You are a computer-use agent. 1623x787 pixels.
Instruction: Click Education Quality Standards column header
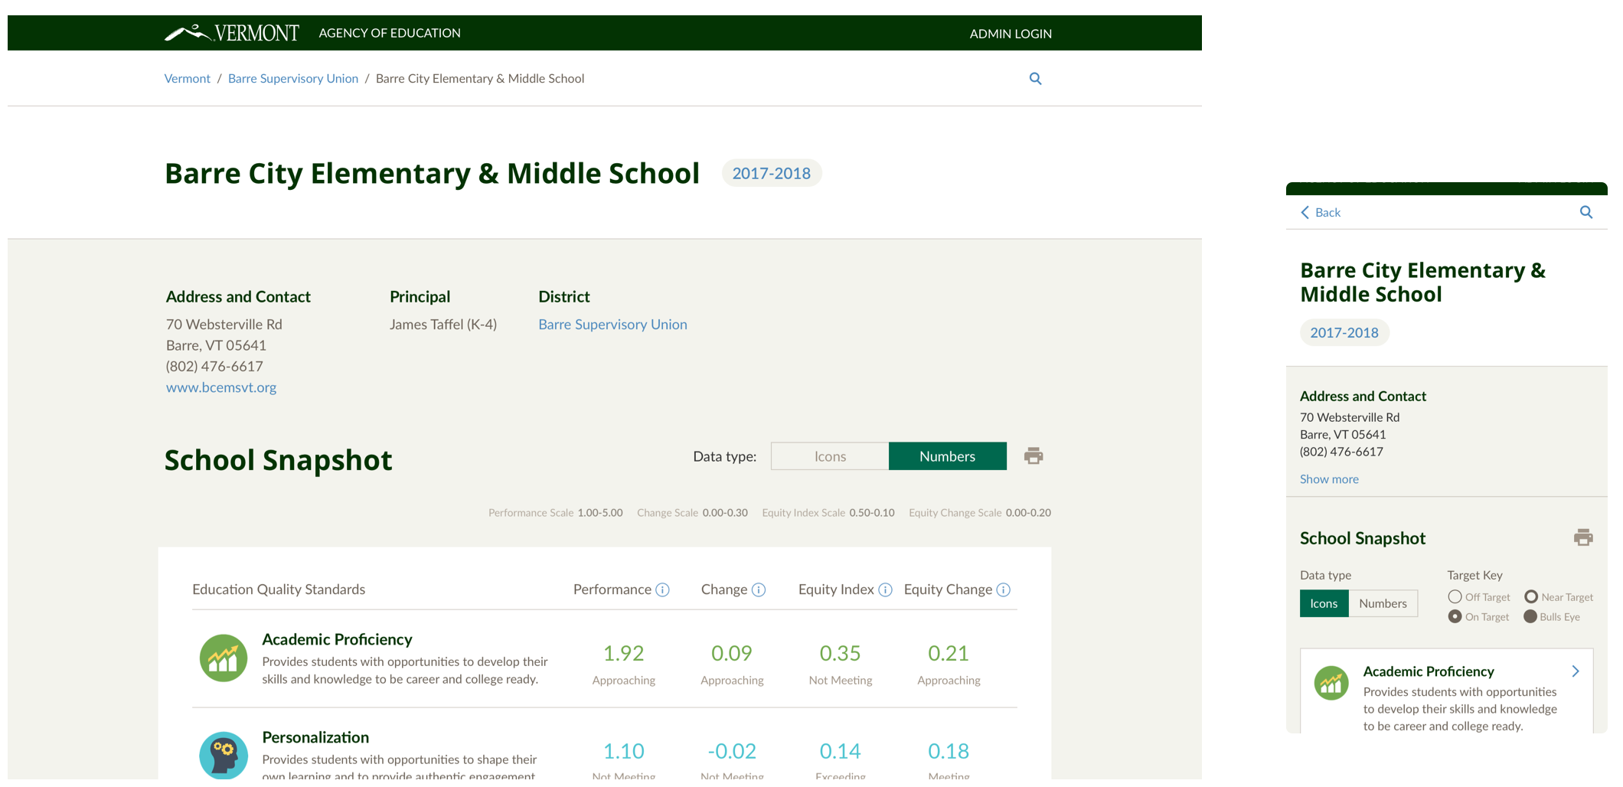pos(279,589)
